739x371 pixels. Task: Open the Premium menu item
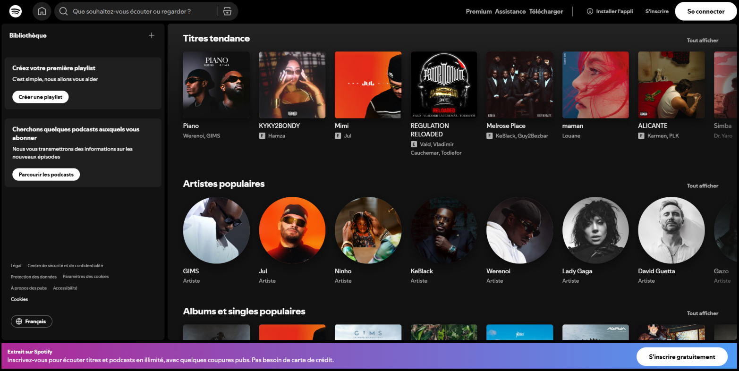click(x=478, y=11)
